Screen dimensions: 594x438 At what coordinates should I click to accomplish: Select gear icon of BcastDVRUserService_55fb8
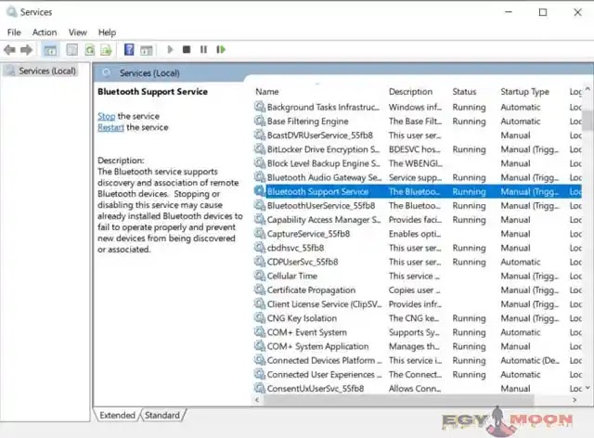click(x=260, y=135)
